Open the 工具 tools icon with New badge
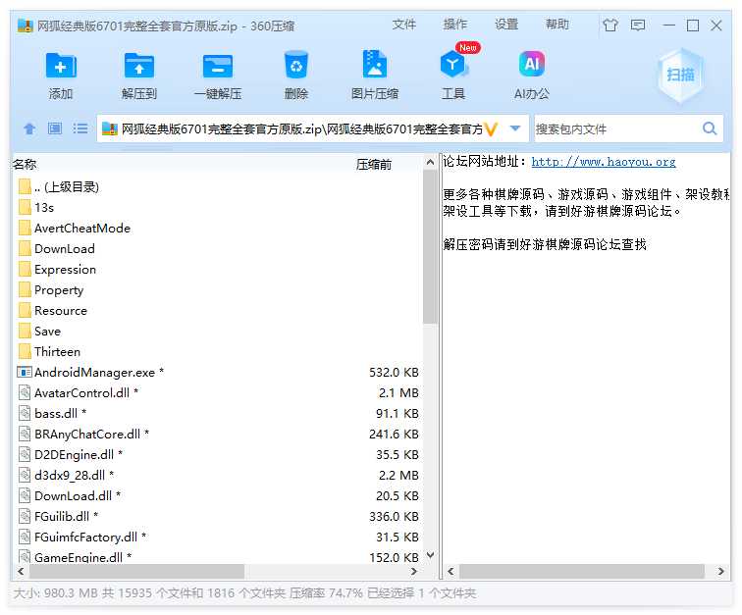 [x=453, y=64]
